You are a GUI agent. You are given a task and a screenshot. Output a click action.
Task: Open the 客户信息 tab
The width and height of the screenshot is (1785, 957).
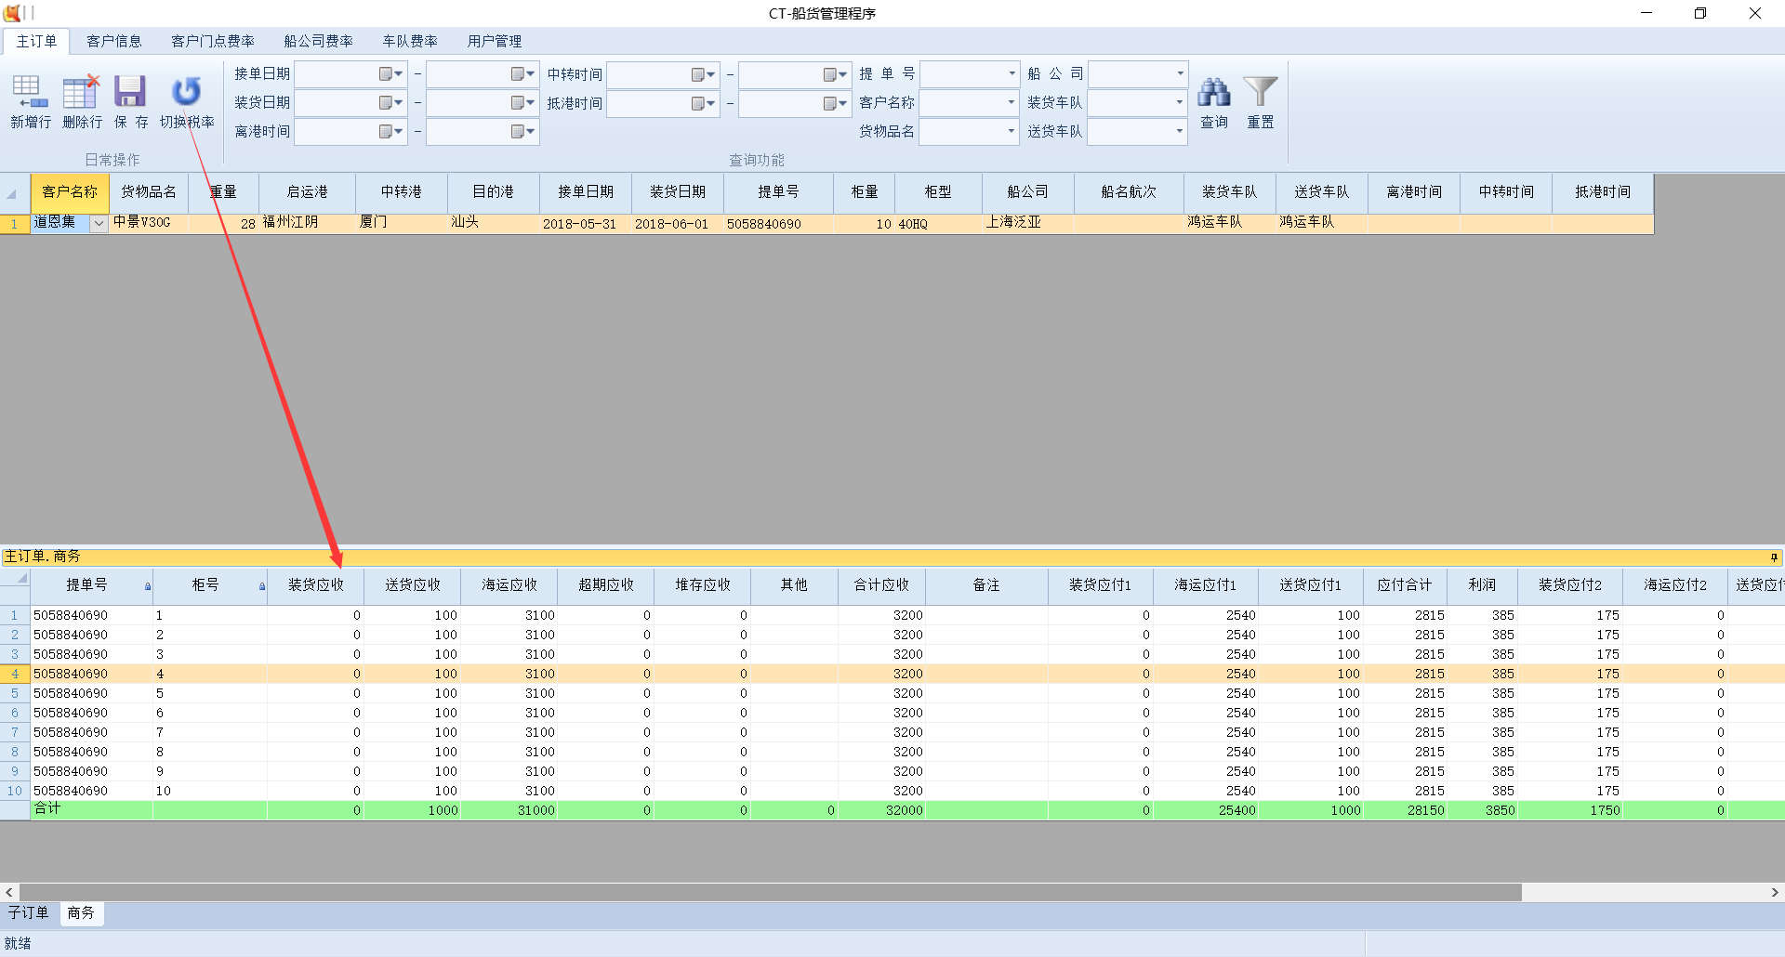click(x=114, y=41)
